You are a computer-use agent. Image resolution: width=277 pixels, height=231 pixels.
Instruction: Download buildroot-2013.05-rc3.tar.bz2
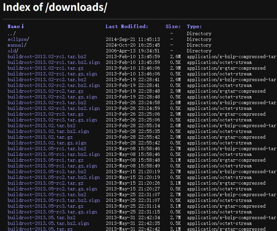point(47,194)
